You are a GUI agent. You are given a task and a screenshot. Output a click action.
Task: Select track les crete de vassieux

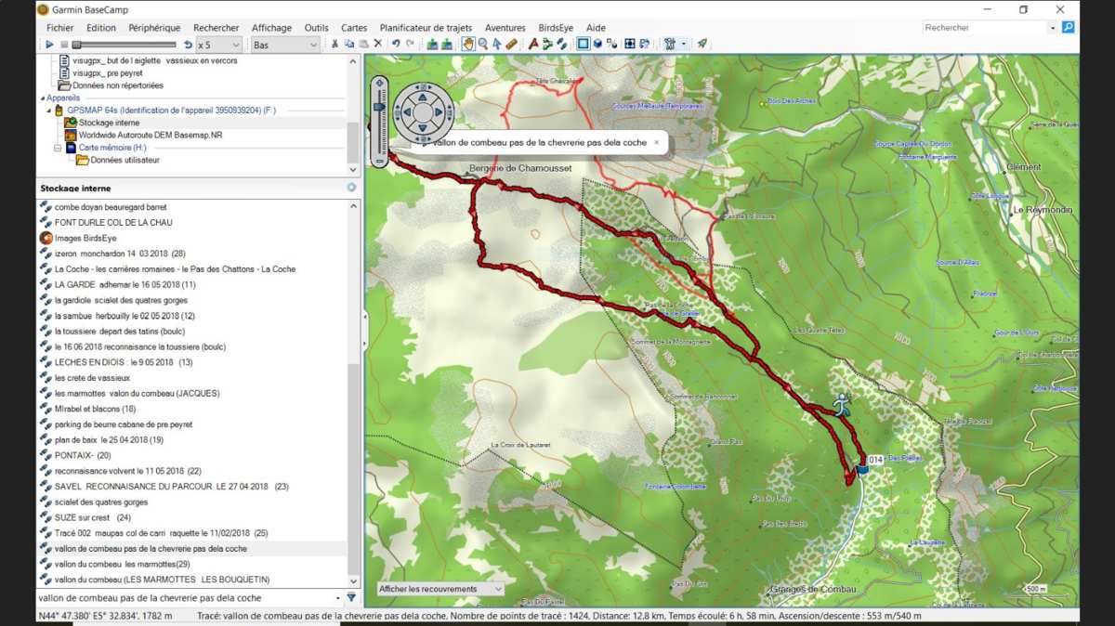(x=92, y=378)
